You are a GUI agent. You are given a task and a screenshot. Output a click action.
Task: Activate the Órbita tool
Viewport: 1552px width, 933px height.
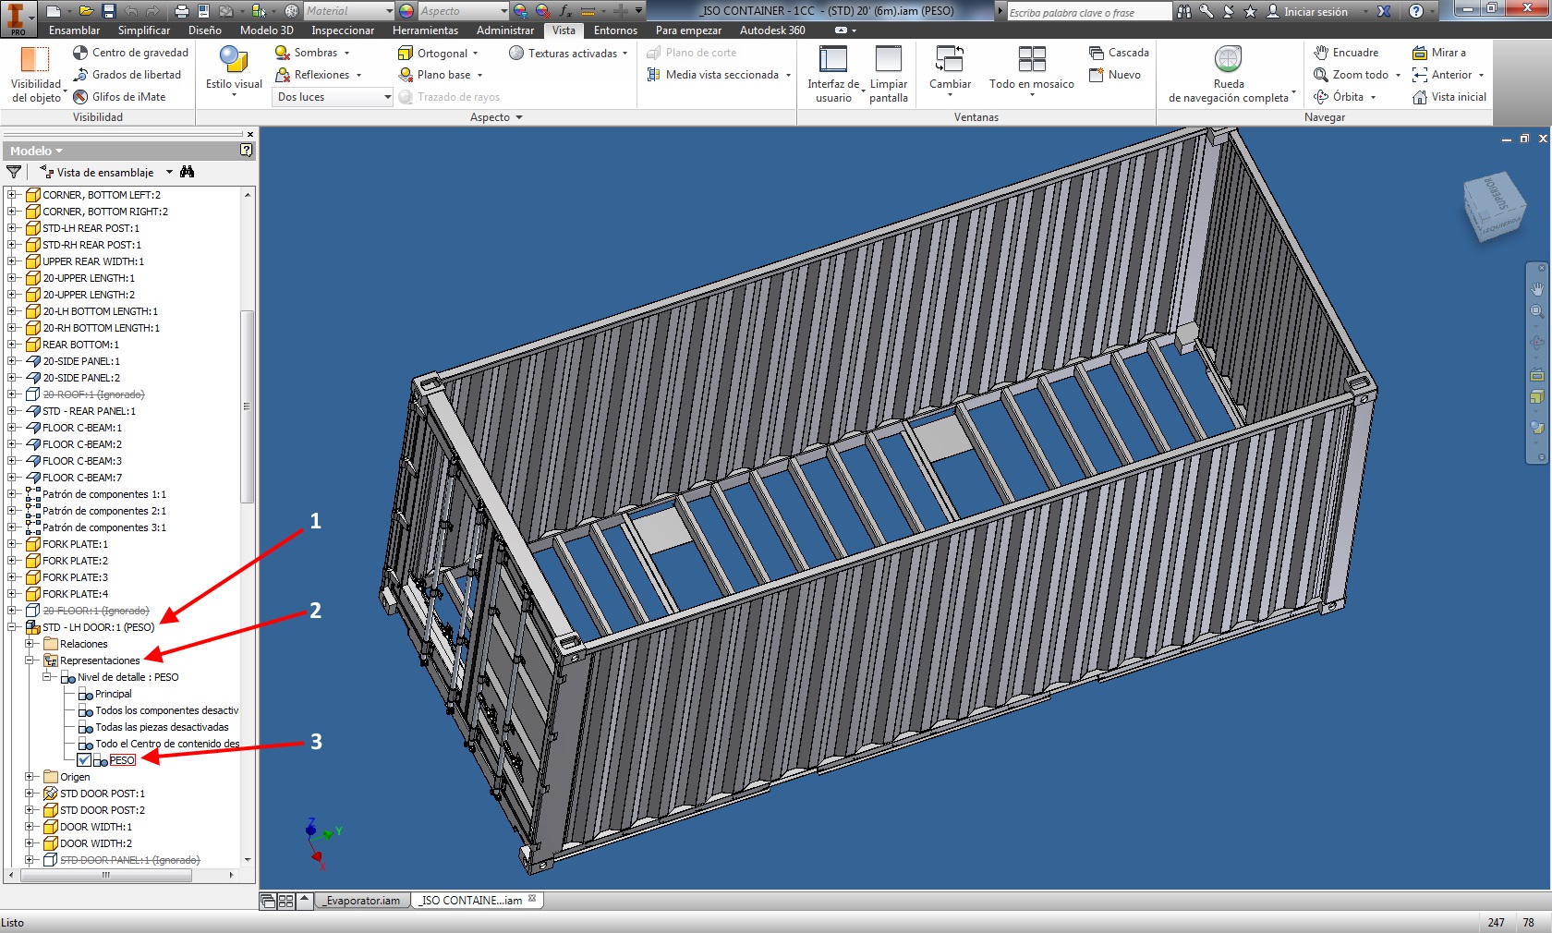point(1340,97)
